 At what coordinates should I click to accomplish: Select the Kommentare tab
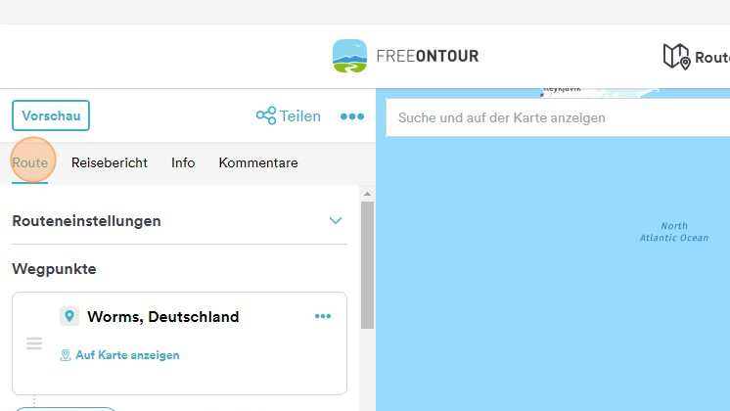tap(258, 162)
